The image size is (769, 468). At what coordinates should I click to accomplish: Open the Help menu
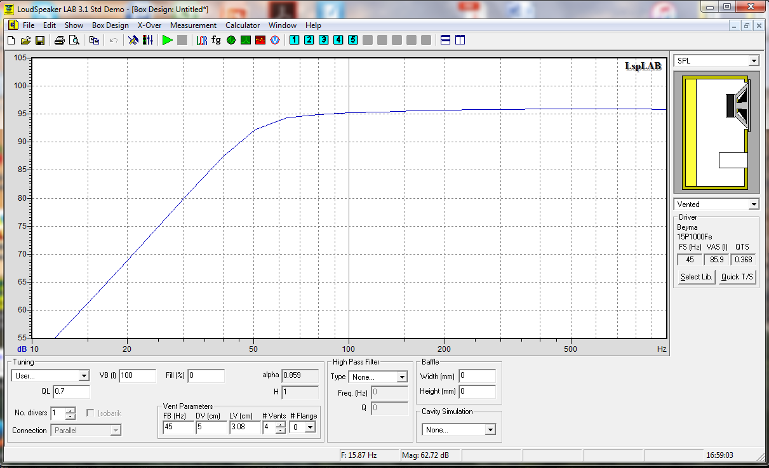pos(313,25)
